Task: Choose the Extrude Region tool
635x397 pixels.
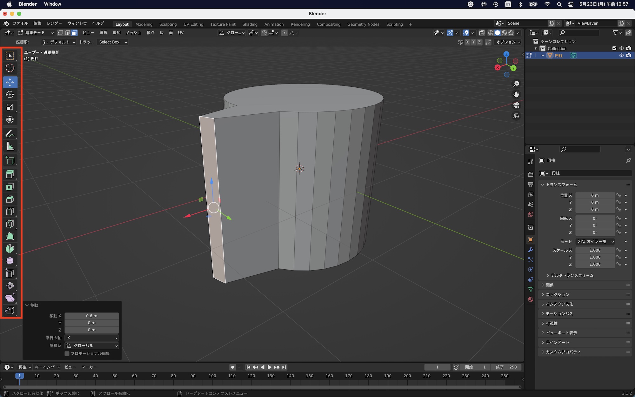Action: click(10, 174)
